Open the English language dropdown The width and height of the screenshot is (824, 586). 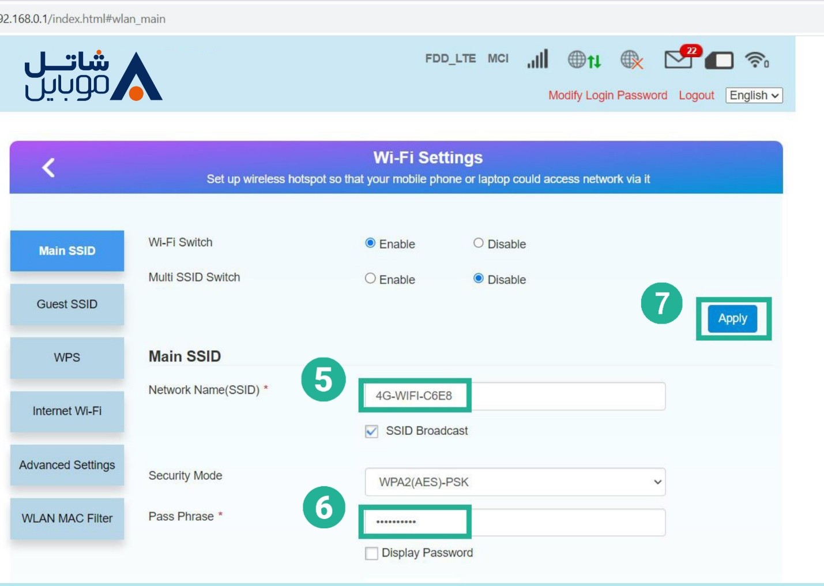[754, 95]
